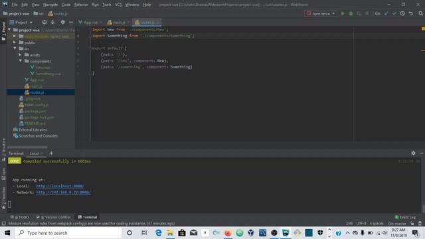Click the locate-in-project target icon in Project panel

coord(44,22)
